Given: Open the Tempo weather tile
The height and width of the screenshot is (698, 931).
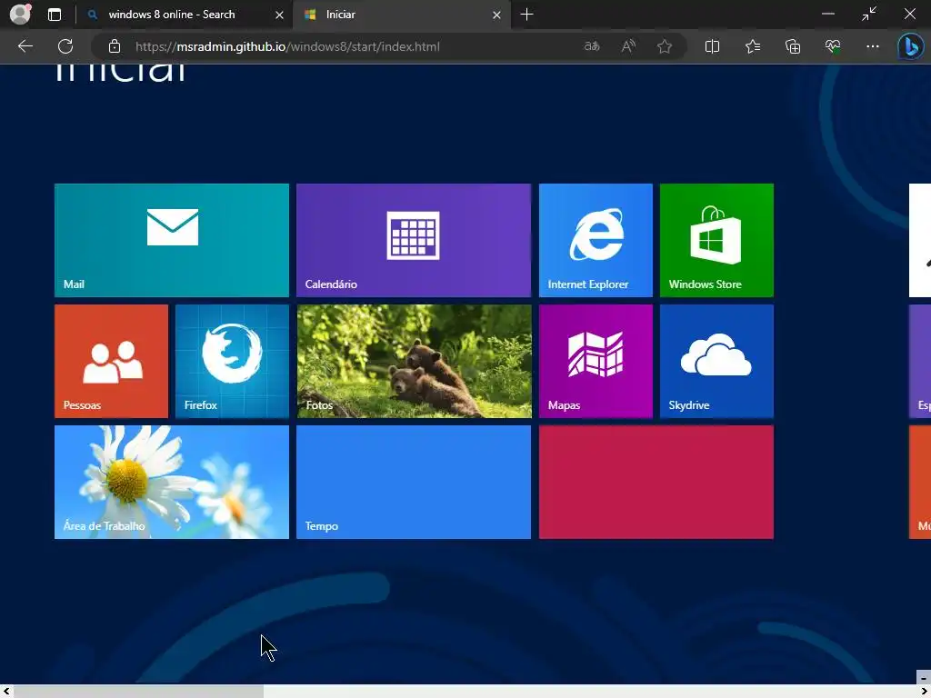Looking at the screenshot, I should (414, 482).
